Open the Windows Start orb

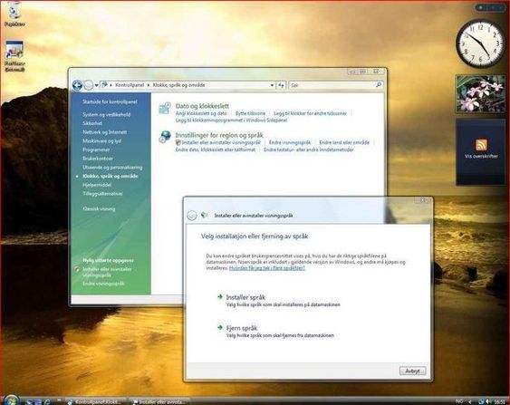(10, 400)
